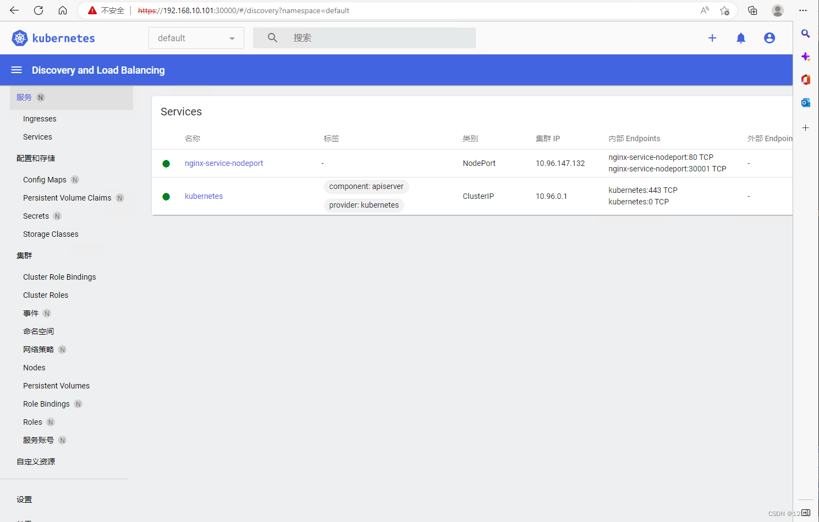819x522 pixels.
Task: Open notifications bell icon
Action: click(741, 38)
